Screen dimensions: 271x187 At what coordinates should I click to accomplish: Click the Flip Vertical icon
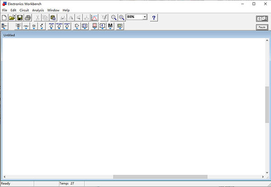[79, 18]
